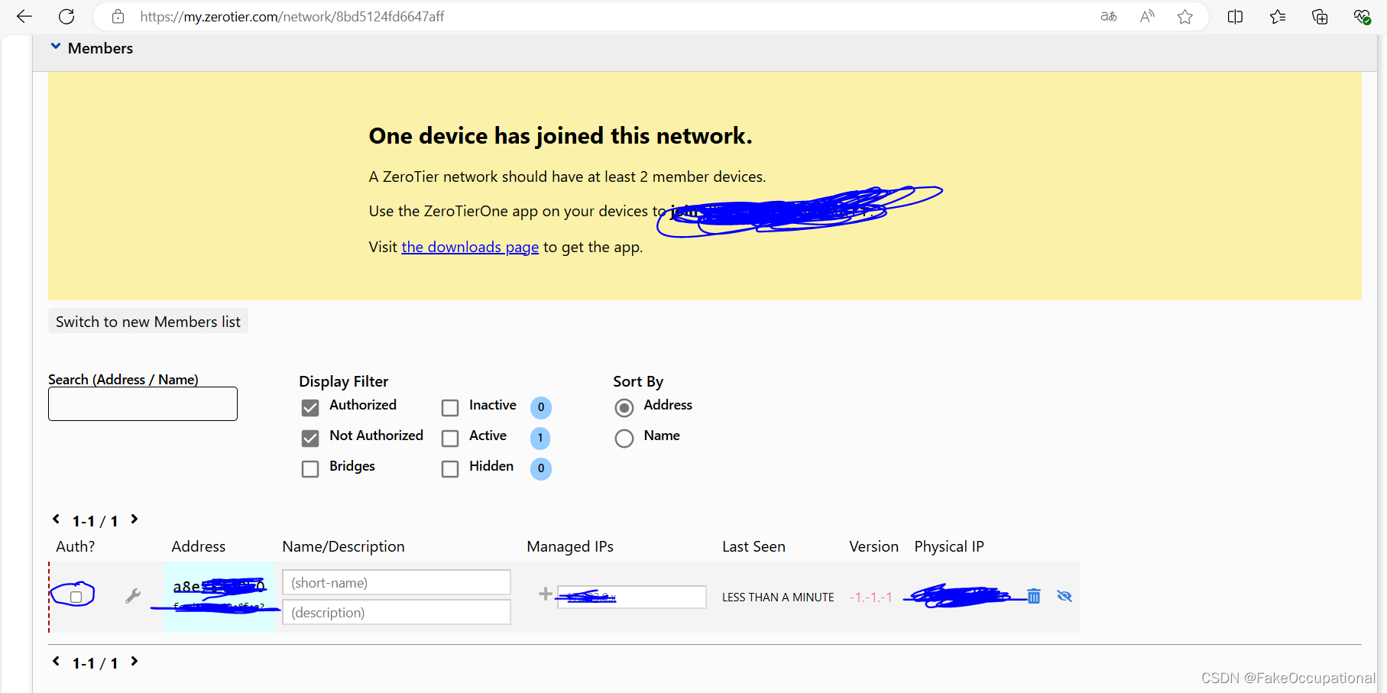This screenshot has width=1387, height=693.
Task: Enable the Bridges filter
Action: pos(310,469)
